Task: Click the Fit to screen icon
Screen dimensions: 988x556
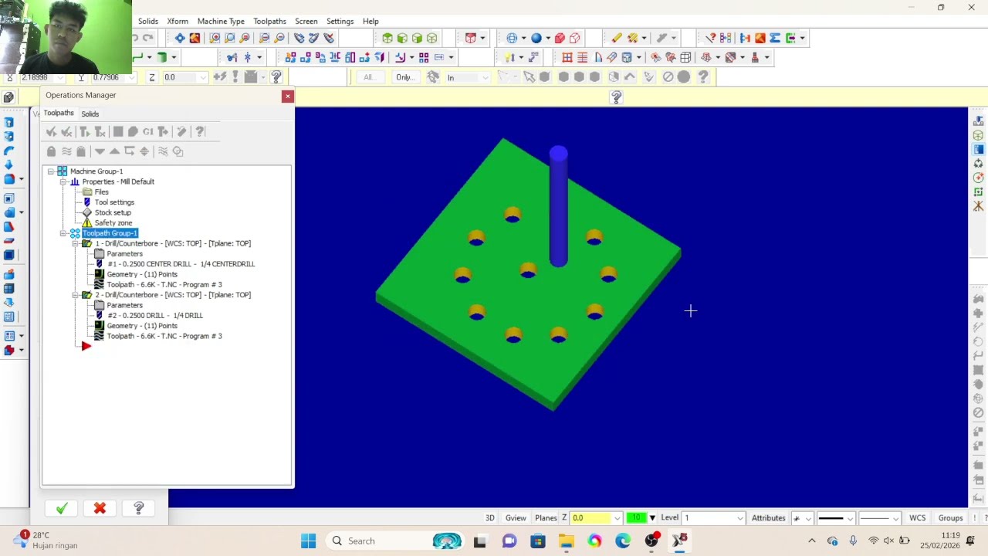Action: click(x=180, y=38)
